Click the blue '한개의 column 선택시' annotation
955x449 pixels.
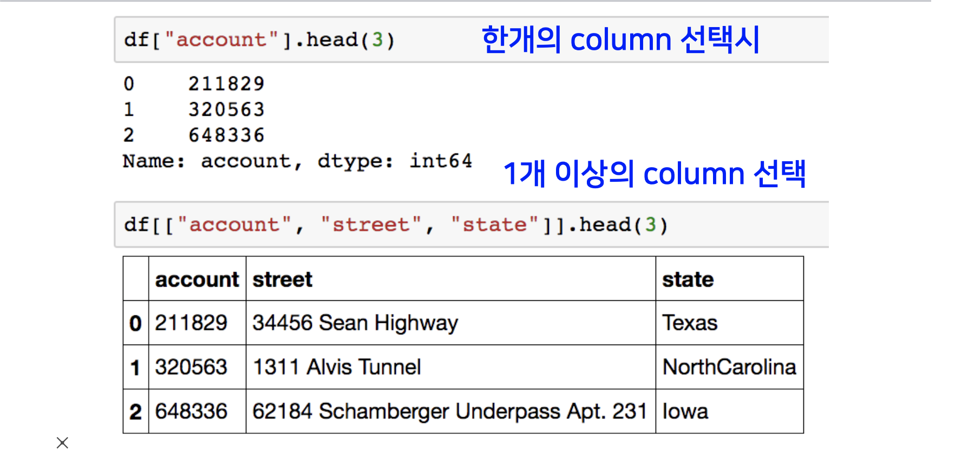[x=620, y=39]
